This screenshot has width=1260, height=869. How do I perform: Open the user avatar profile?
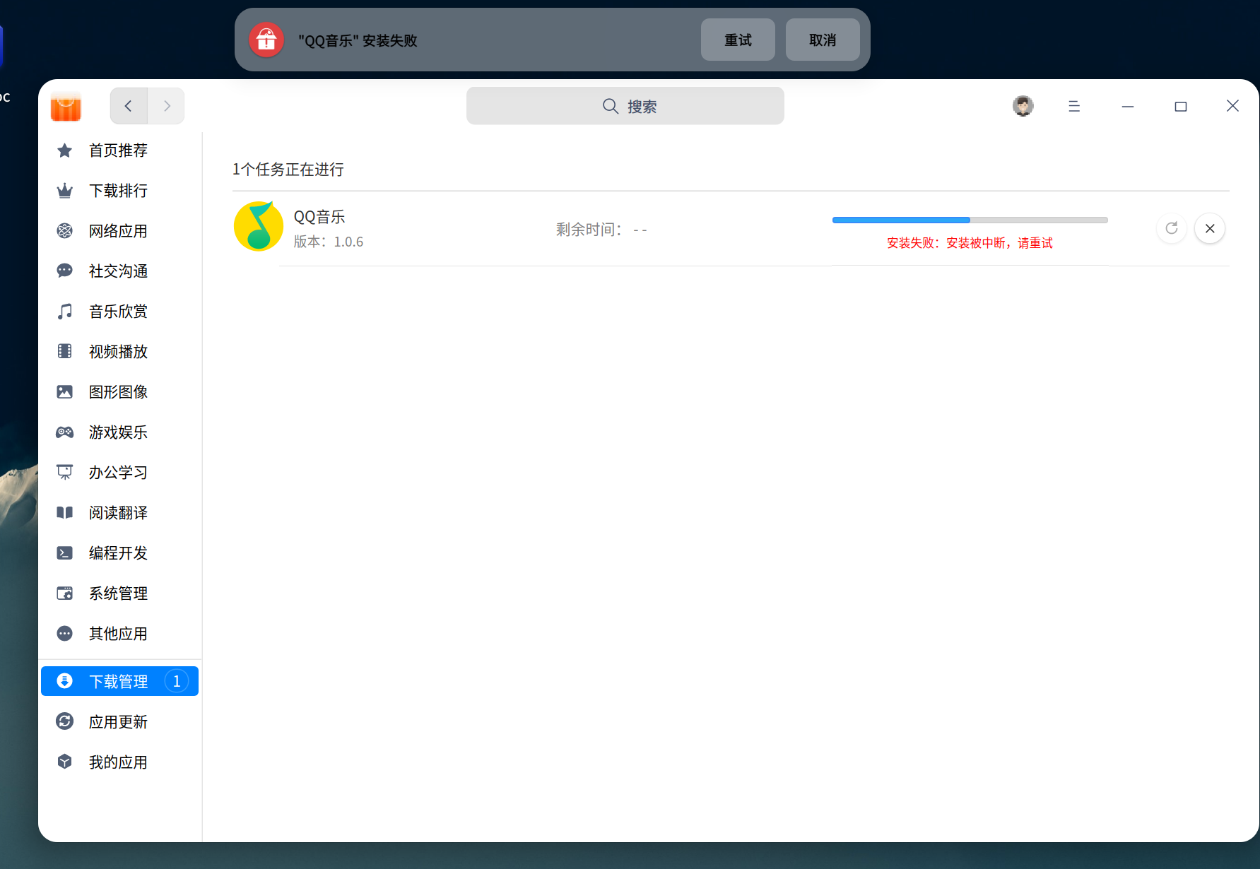click(x=1023, y=106)
